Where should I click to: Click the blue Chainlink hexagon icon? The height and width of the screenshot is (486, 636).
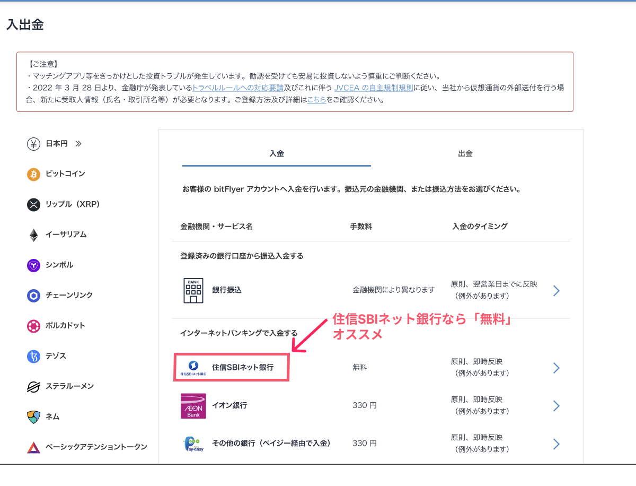(x=34, y=296)
